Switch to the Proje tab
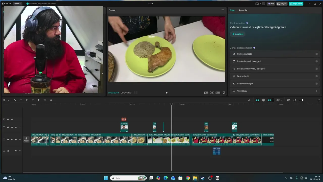The width and height of the screenshot is (323, 182). pyautogui.click(x=232, y=10)
